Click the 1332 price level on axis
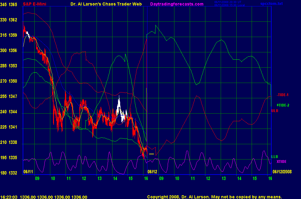This screenshot has width=301, height=199. [13, 173]
